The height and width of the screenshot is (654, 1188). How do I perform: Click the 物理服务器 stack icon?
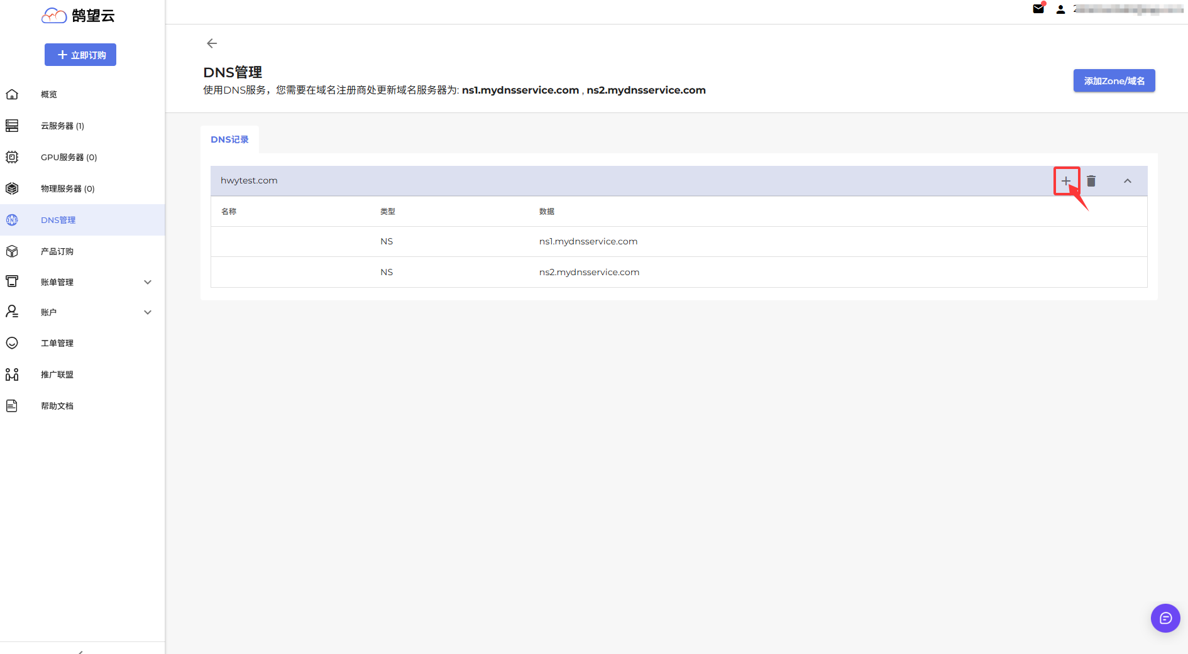(x=12, y=188)
